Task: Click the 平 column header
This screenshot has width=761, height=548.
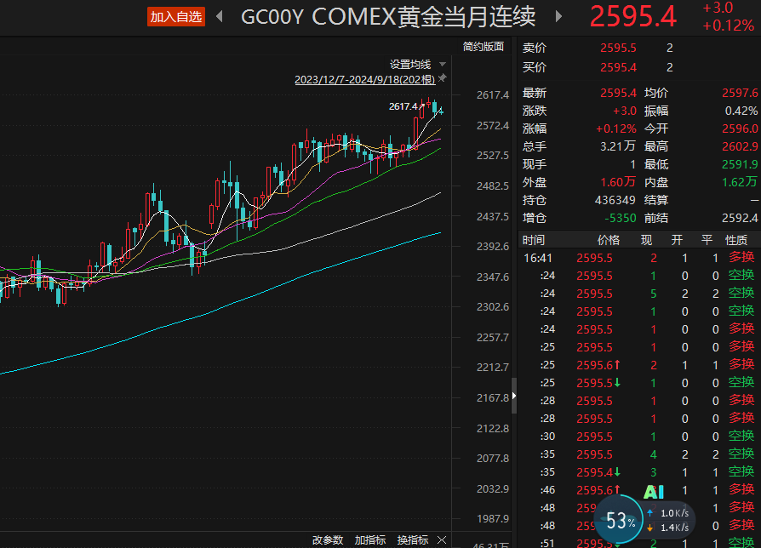Action: point(707,240)
